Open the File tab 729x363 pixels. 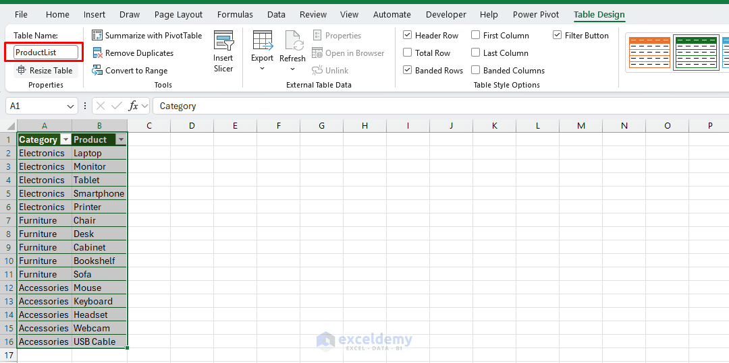point(21,14)
